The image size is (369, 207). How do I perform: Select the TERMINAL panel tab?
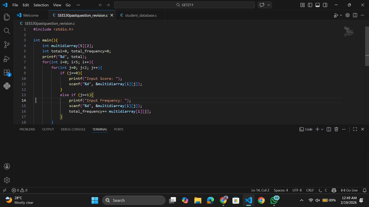pyautogui.click(x=100, y=129)
